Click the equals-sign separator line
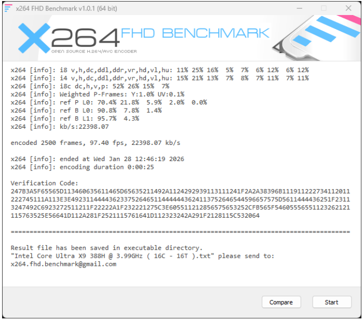 (x=180, y=232)
